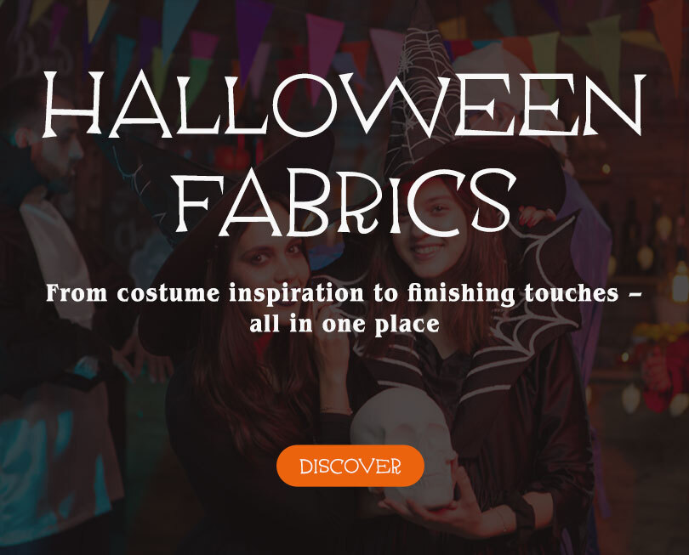Click the magenta bunting flag above HALLOWEEN
The image size is (689, 555).
click(x=324, y=53)
